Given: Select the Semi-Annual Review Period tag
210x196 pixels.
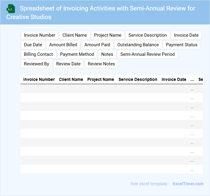Looking at the screenshot, I should [x=147, y=54].
